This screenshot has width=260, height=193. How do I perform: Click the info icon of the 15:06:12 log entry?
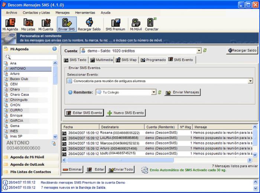pos(5,182)
